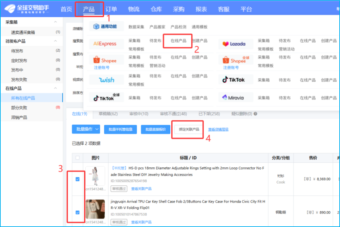Uncheck the jingyuqin car key case checkbox
340x227 pixels.
tap(77, 212)
